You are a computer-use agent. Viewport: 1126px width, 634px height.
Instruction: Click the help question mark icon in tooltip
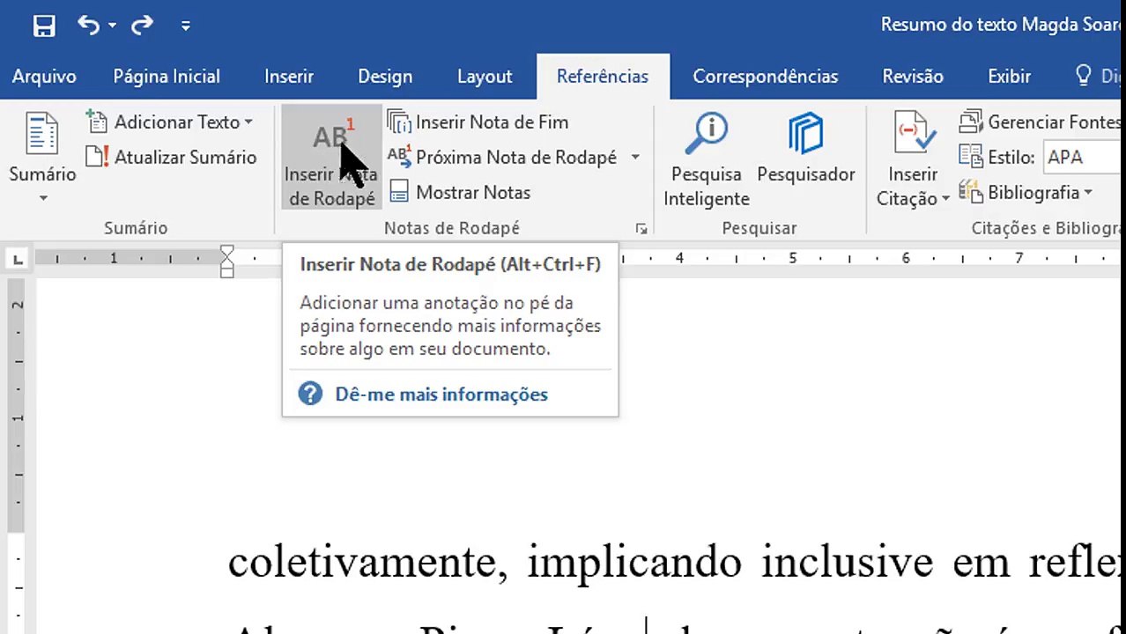point(310,394)
